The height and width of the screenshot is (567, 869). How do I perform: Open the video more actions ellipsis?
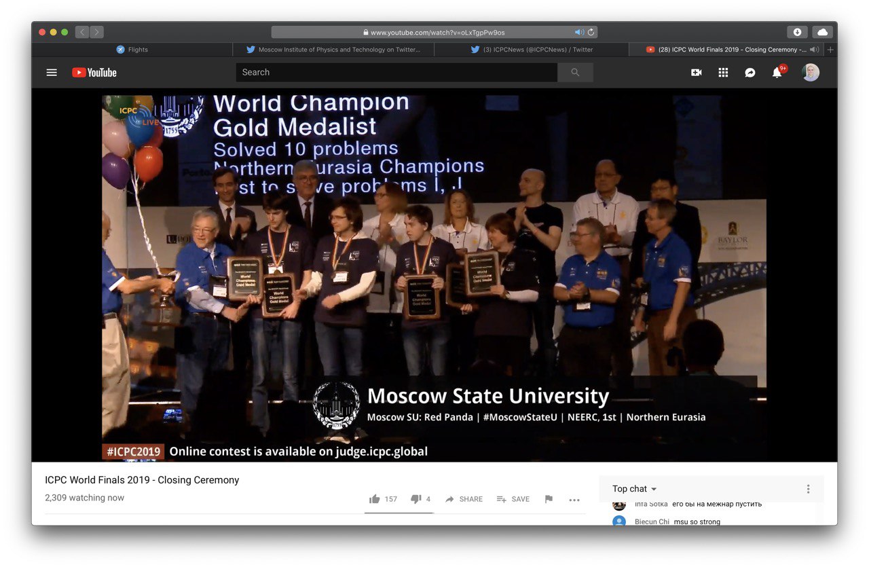[x=574, y=500]
